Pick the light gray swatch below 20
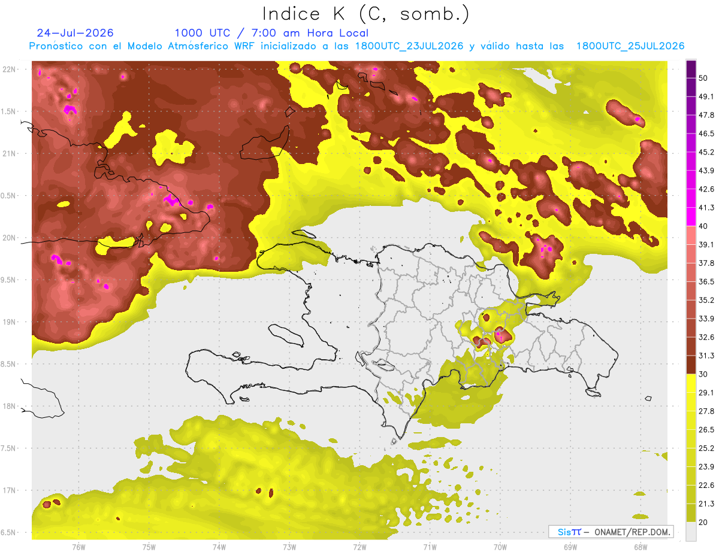Viewport: 719px width, 555px height. [691, 531]
